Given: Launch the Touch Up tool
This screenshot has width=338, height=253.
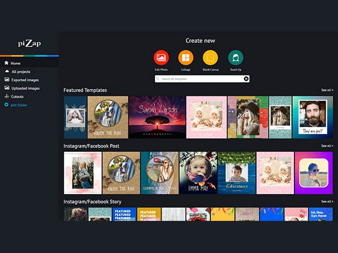Looking at the screenshot, I should [235, 57].
